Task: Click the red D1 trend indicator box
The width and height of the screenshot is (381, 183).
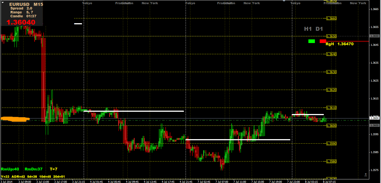Action: click(x=323, y=41)
